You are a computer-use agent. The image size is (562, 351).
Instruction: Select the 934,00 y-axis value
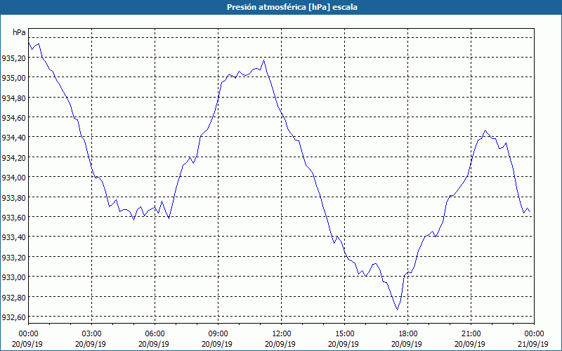(x=14, y=178)
